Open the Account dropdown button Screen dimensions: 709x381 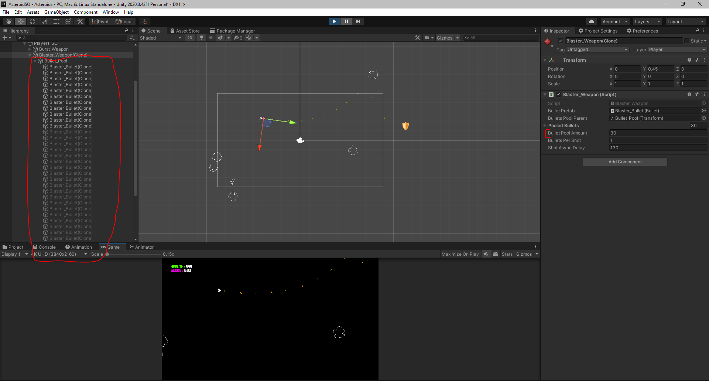(x=615, y=21)
